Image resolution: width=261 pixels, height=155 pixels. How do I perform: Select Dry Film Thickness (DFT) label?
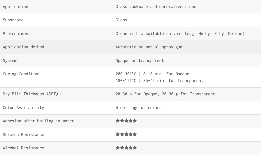click(30, 94)
